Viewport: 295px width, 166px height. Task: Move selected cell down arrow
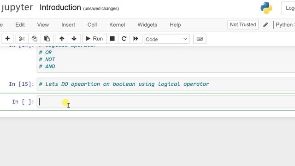point(74,39)
